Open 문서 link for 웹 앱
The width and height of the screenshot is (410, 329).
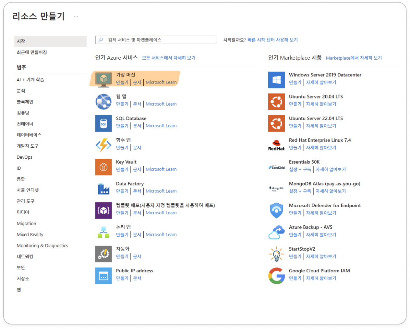click(x=137, y=104)
